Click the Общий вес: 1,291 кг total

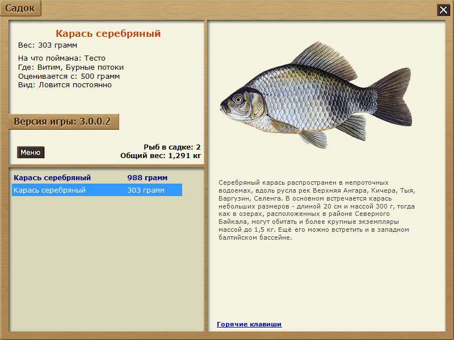161,155
